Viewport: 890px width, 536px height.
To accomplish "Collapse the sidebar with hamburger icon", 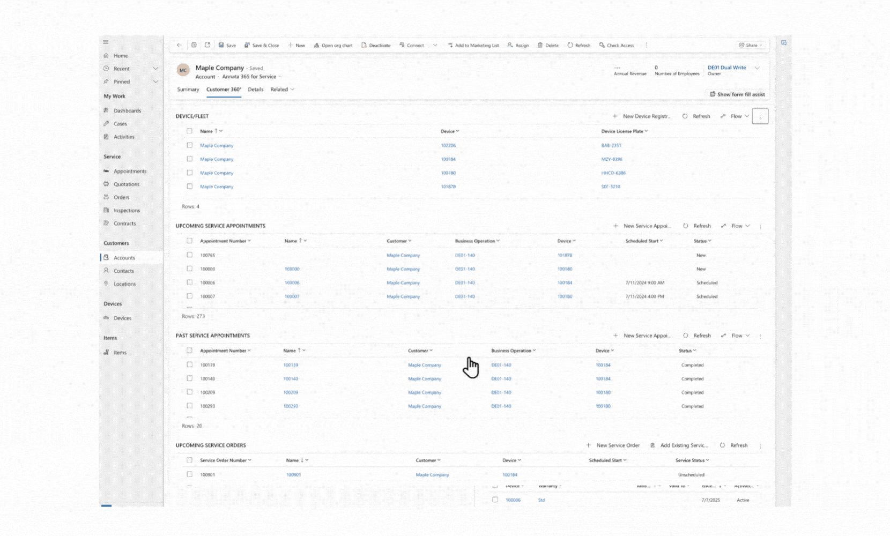I will click(x=106, y=42).
